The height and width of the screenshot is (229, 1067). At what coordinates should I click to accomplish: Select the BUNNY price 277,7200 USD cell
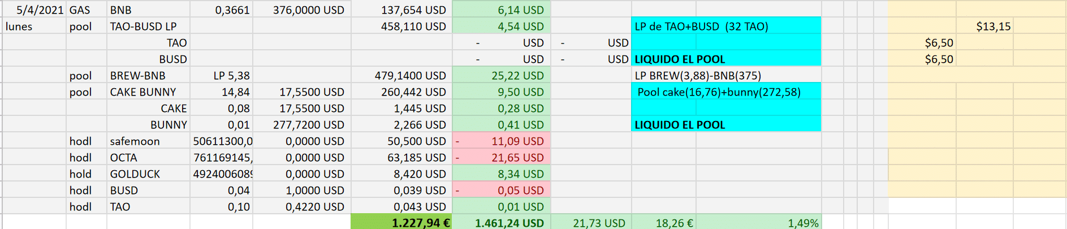tap(301, 124)
